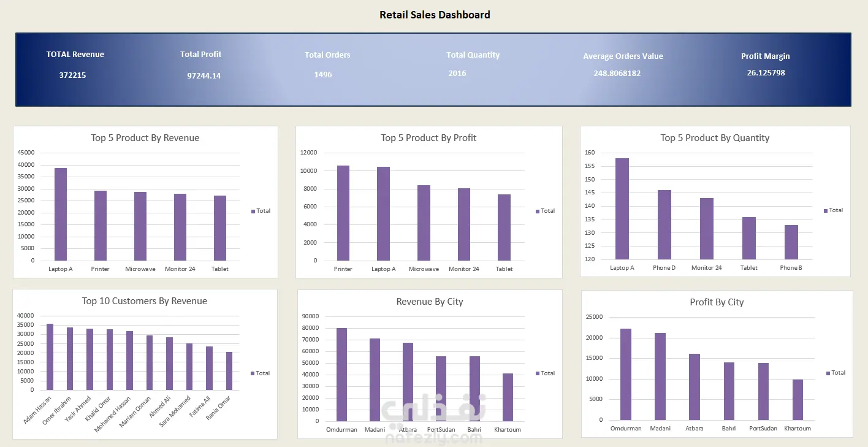Select the Omdurman bar in Revenue By City

pos(341,375)
